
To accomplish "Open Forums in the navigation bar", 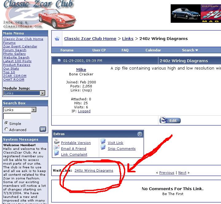I will pyautogui.click(x=67, y=50).
